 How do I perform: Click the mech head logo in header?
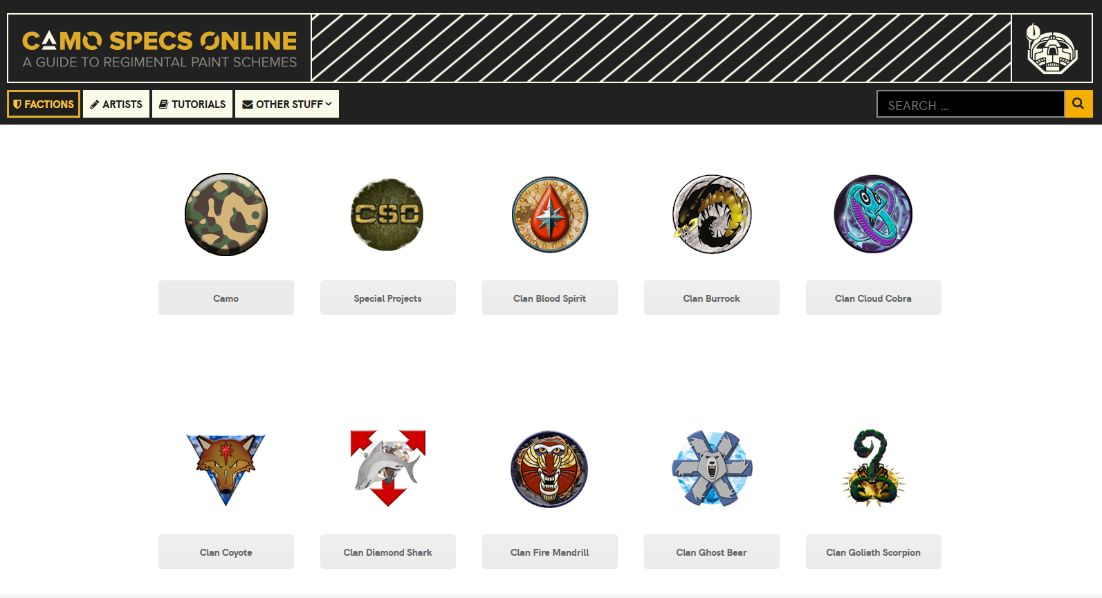pyautogui.click(x=1052, y=48)
